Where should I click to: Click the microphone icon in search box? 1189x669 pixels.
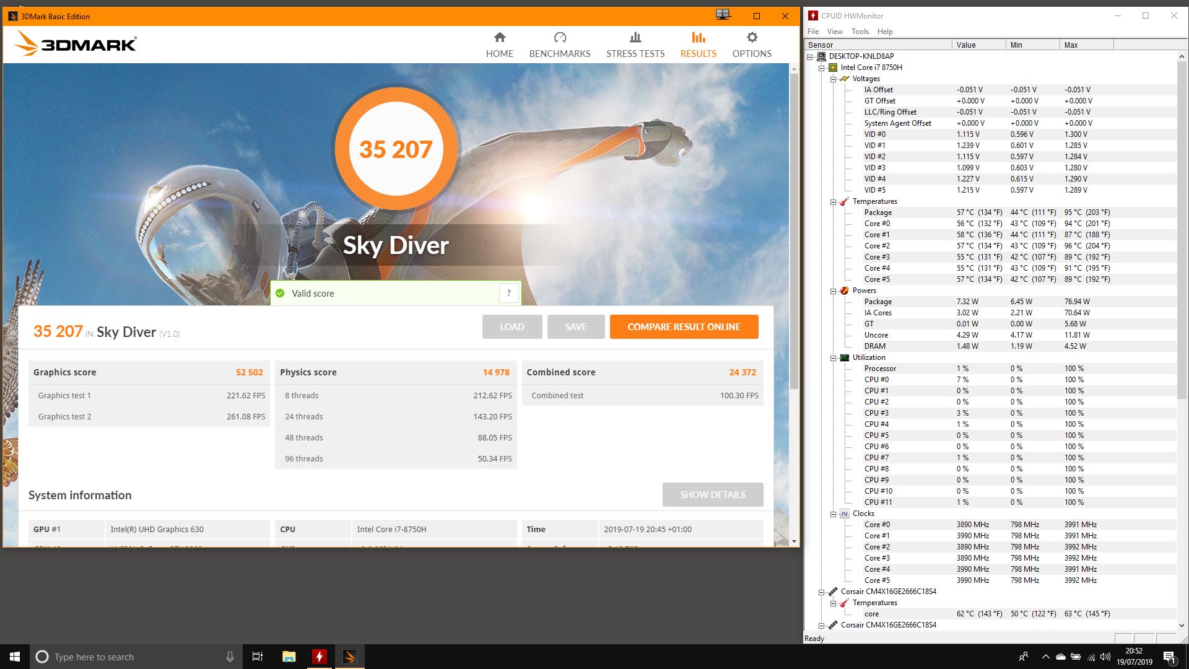point(230,657)
